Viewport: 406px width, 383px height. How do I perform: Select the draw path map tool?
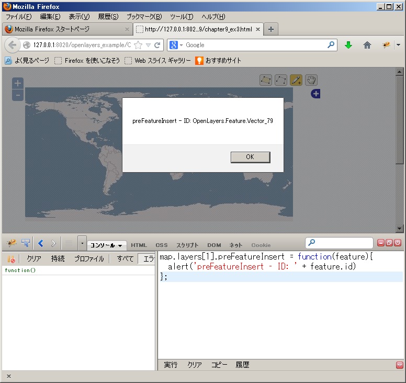[281, 80]
